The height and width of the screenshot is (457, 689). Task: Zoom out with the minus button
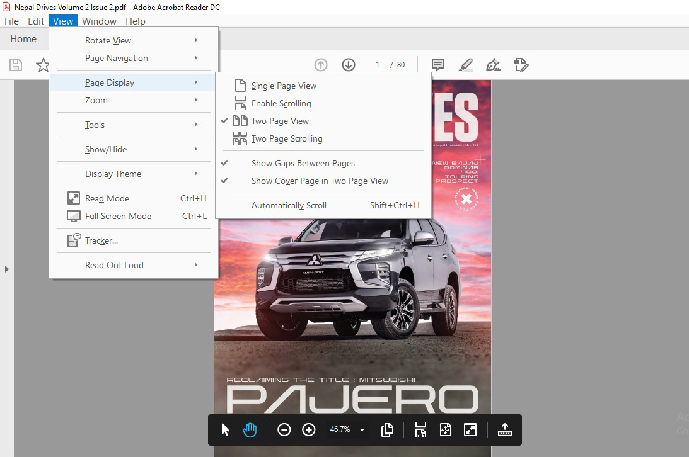pos(284,430)
